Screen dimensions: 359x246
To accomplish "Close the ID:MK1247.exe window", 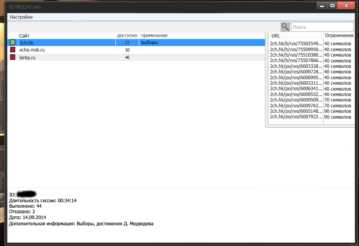I will [346, 5].
